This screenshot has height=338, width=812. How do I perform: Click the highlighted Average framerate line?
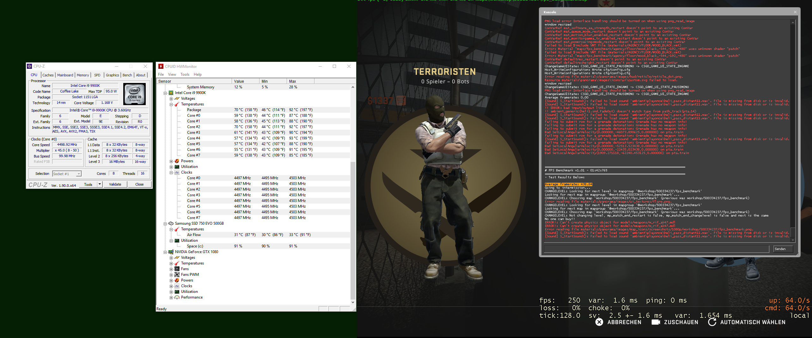click(x=568, y=184)
